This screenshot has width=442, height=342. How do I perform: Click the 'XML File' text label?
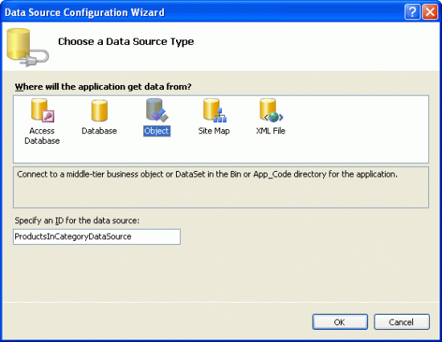(x=271, y=131)
